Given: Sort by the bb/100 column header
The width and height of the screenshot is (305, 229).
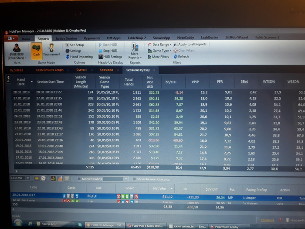Looking at the screenshot, I should [171, 82].
